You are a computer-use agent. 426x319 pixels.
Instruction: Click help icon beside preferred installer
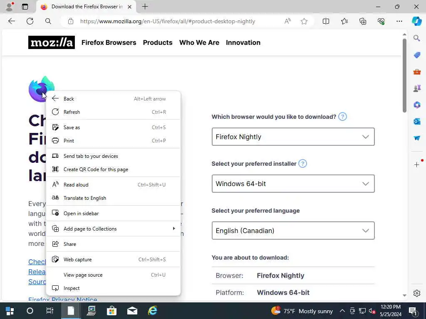(302, 164)
